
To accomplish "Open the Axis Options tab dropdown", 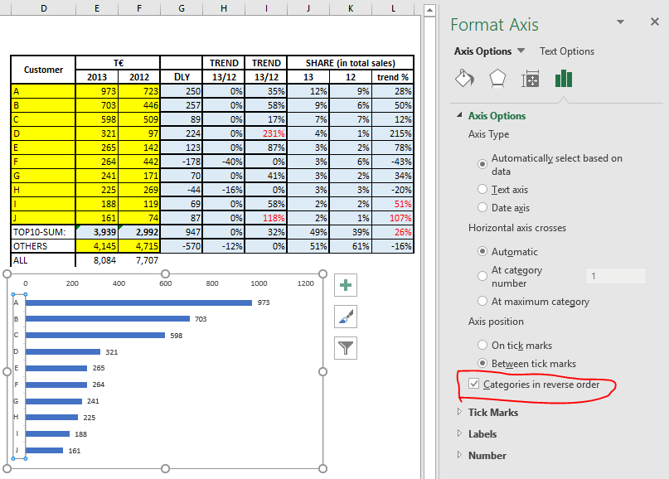I will point(521,51).
